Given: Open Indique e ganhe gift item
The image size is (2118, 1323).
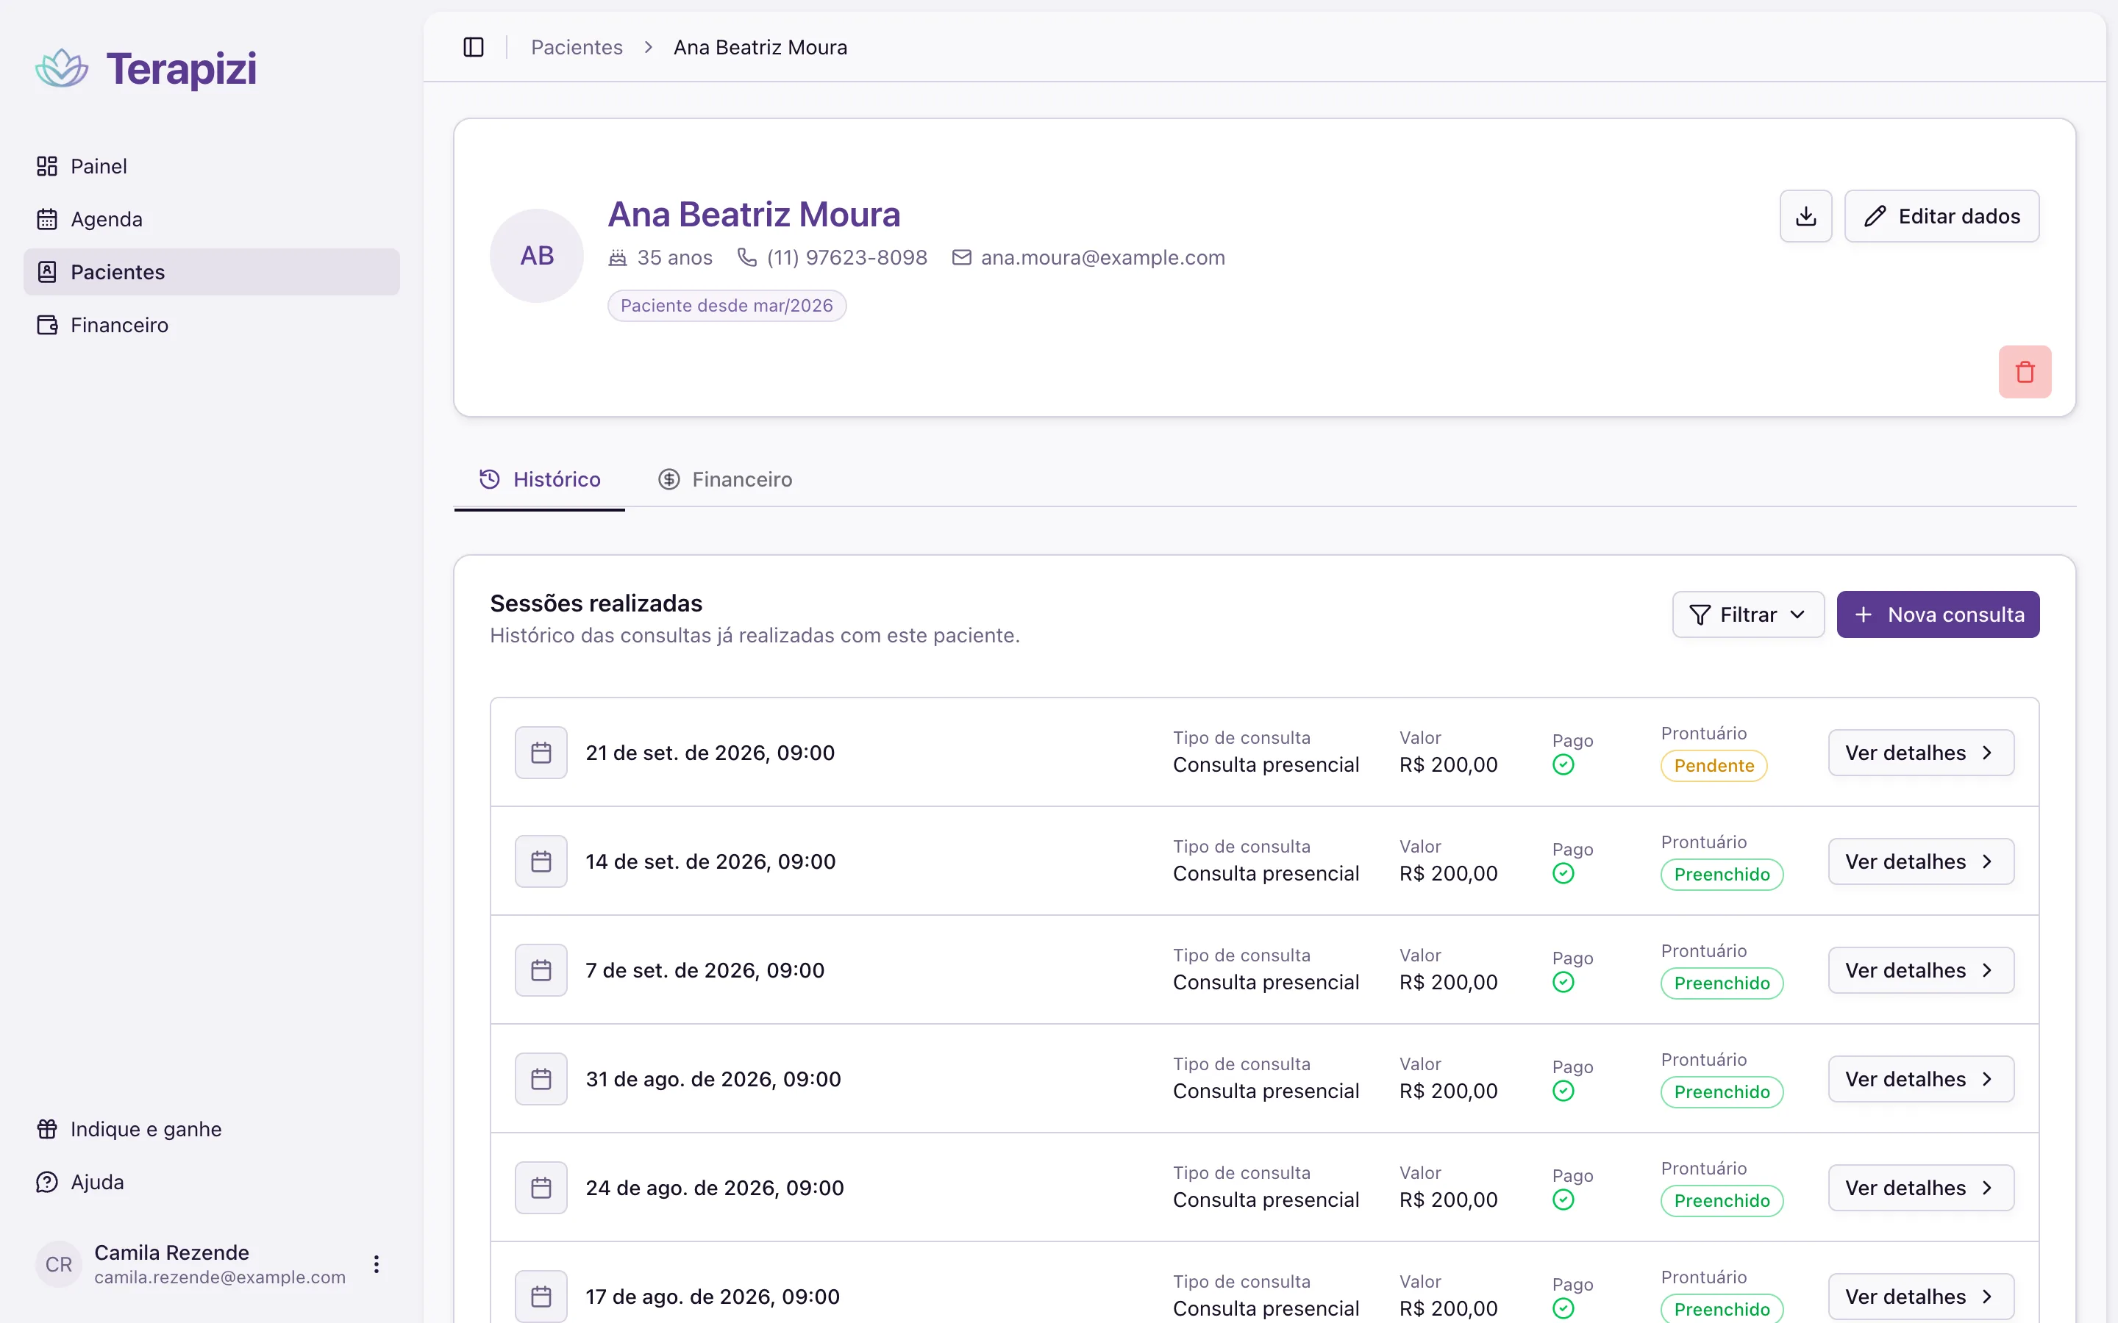Looking at the screenshot, I should [212, 1129].
